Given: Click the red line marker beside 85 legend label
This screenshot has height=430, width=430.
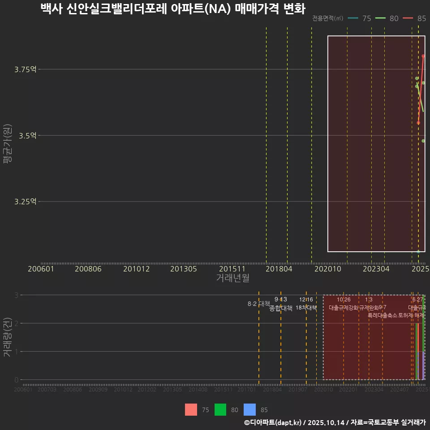Looking at the screenshot, I should 407,18.
